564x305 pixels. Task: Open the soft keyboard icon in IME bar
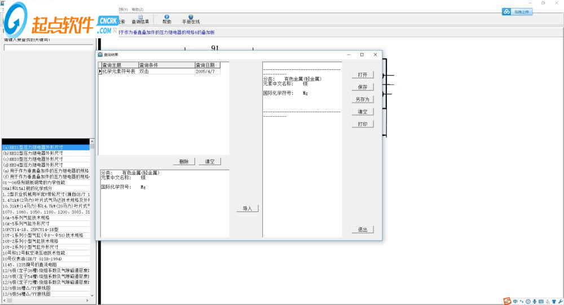(541, 302)
